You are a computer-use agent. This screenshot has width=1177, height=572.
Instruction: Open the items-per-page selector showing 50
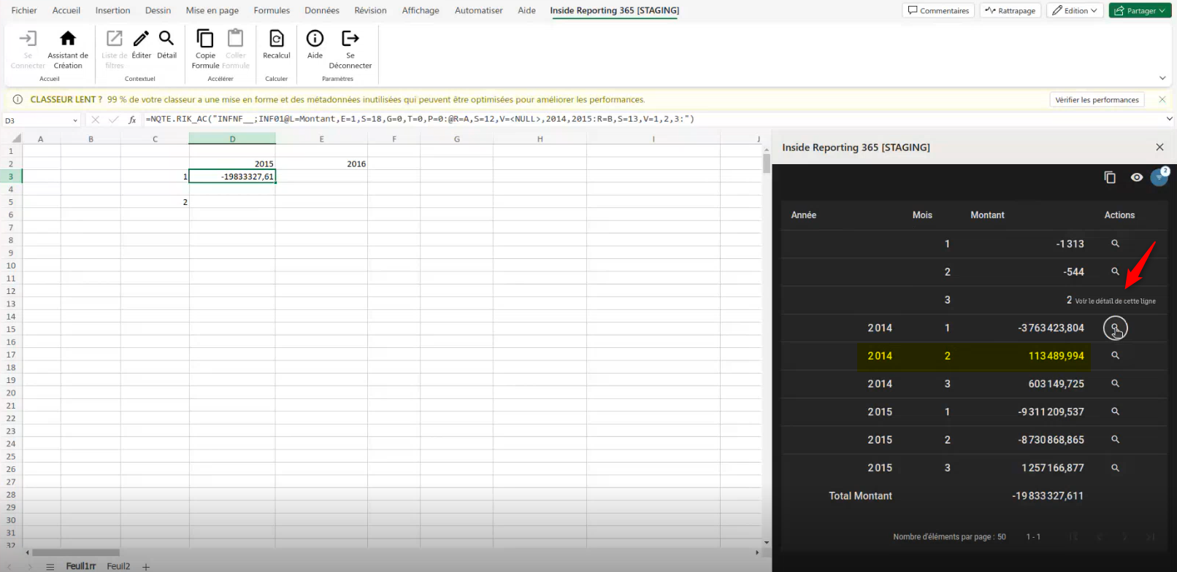pyautogui.click(x=1002, y=537)
